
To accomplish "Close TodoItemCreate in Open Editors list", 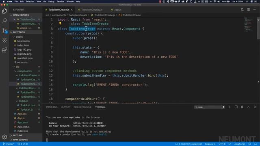I will 14,19.
